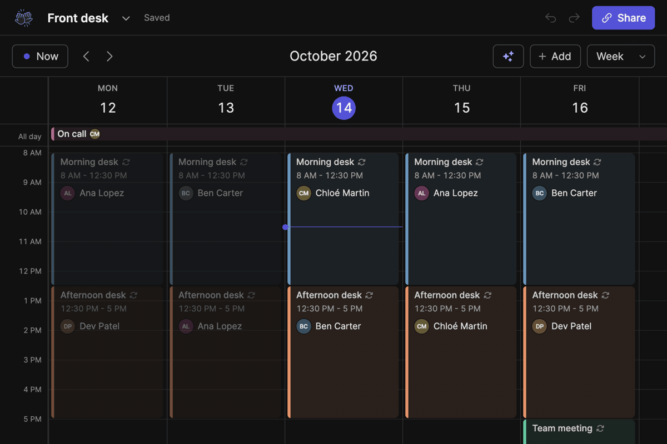Click the AL avatar on Thursday Morning desk
Image resolution: width=667 pixels, height=444 pixels.
[421, 193]
